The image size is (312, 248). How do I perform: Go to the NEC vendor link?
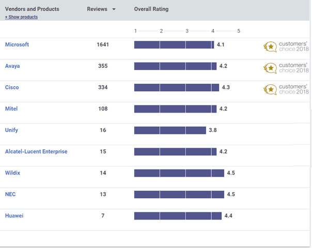[10, 194]
